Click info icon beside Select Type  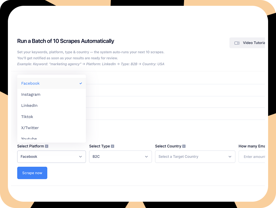pos(112,146)
